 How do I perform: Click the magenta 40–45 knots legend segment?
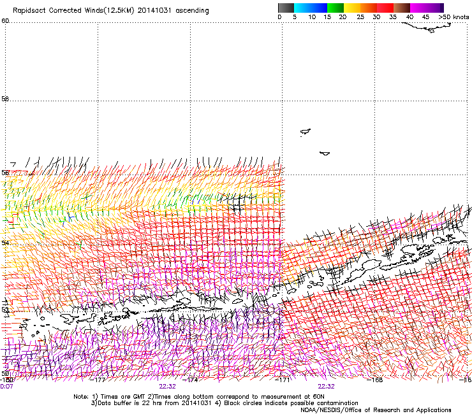[x=418, y=8]
